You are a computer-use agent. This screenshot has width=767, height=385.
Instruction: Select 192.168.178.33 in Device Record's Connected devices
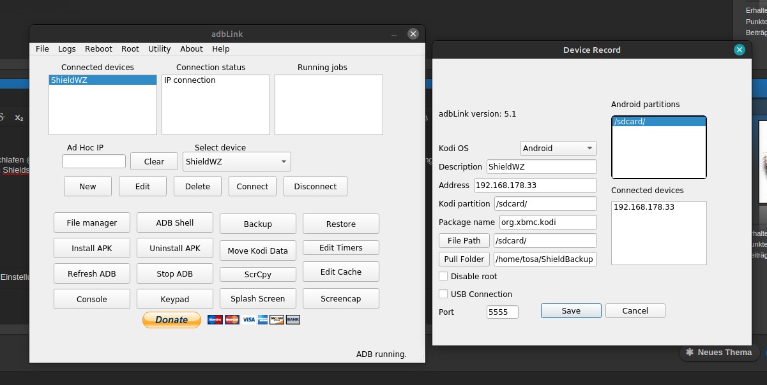658,207
